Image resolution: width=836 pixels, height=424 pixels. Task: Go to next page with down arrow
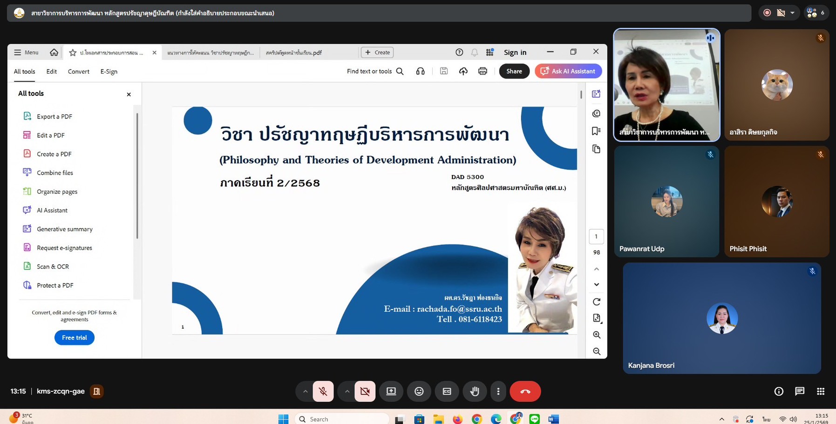596,284
